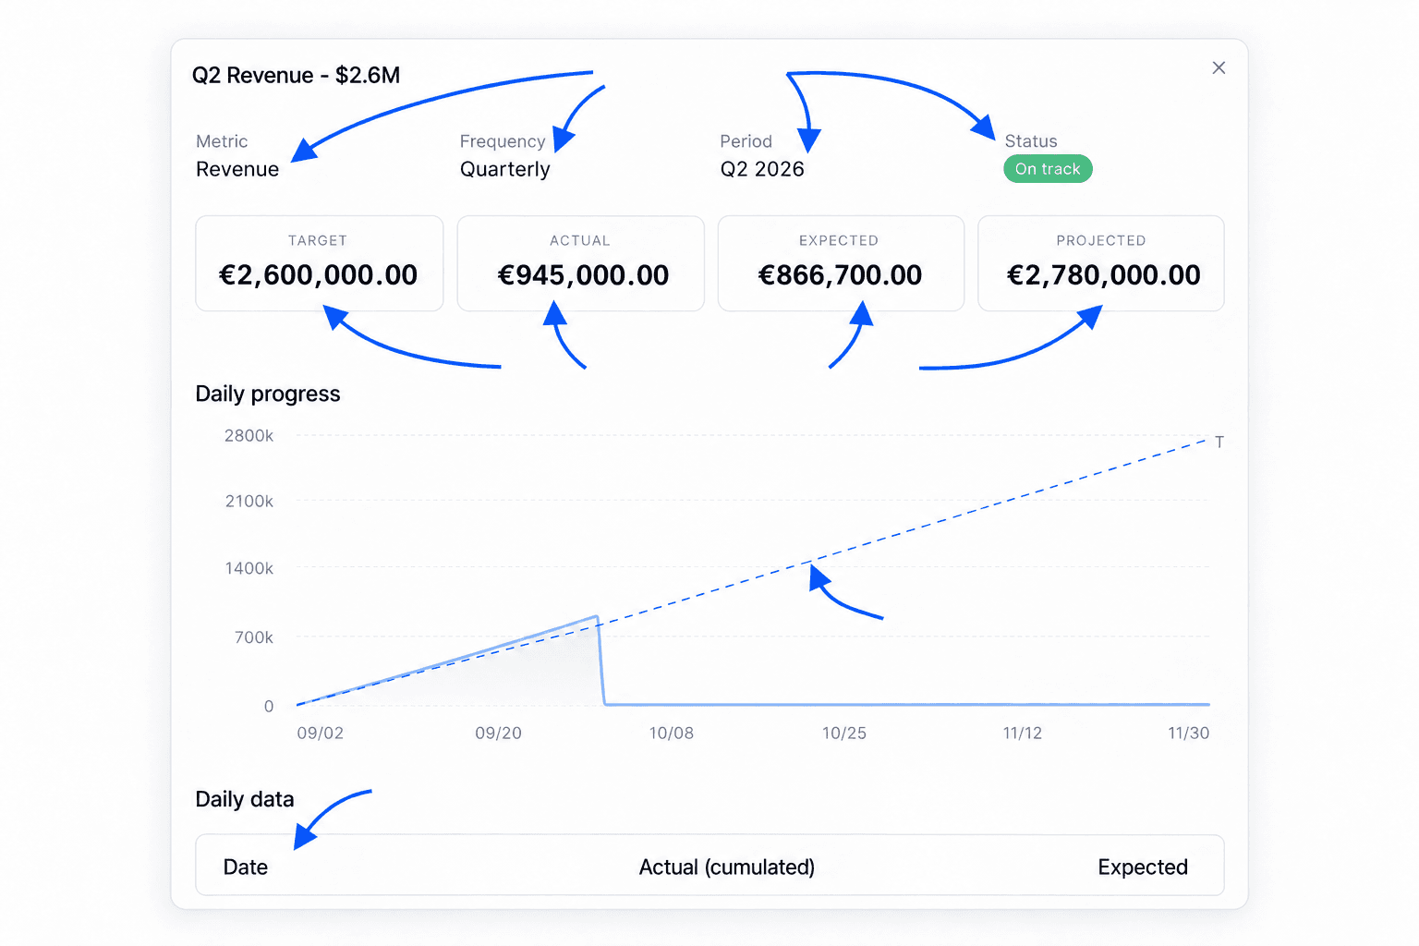Viewport: 1419px width, 946px height.
Task: Click the 'TARGET' card label
Action: [318, 240]
